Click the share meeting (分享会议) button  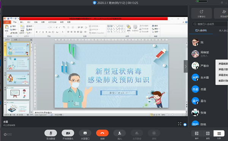201,13
